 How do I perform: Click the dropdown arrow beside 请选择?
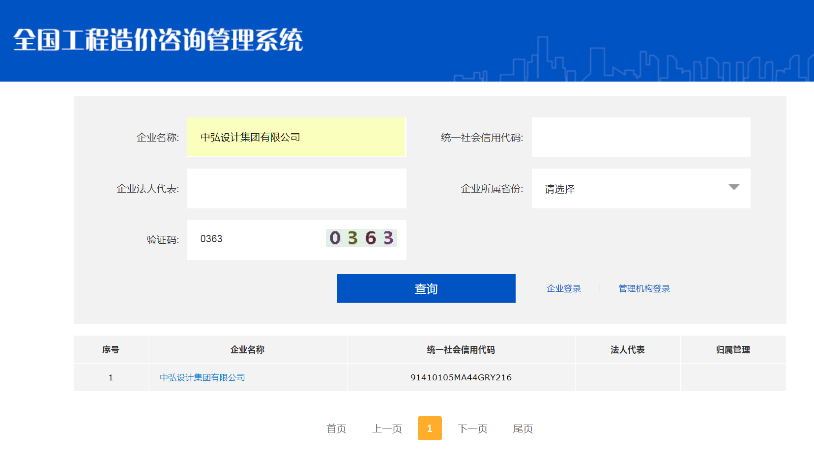pyautogui.click(x=733, y=187)
